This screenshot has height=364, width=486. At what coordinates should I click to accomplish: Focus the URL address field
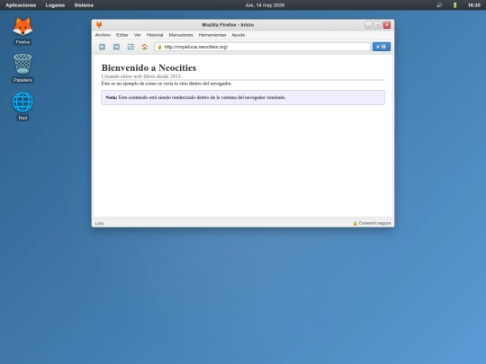tap(262, 47)
